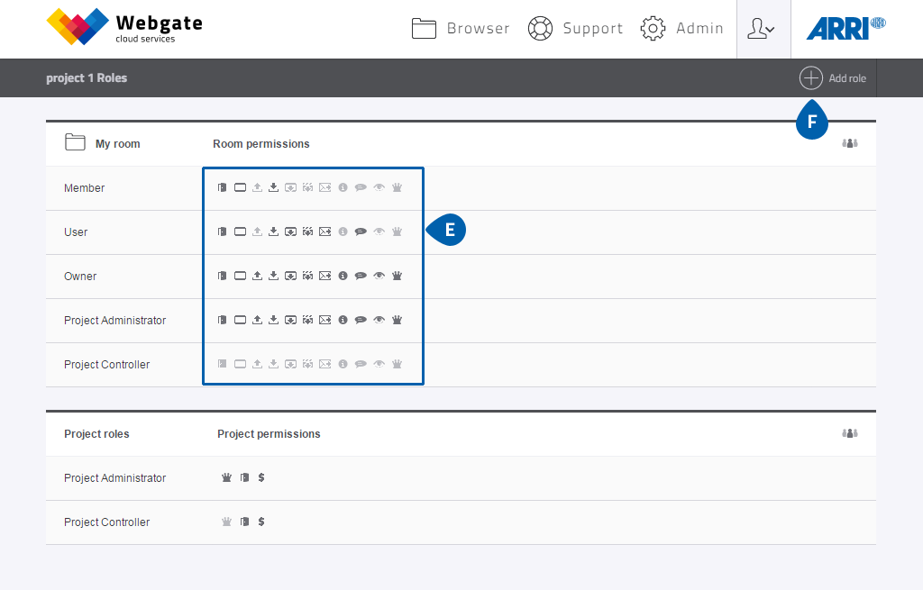The image size is (923, 590).
Task: Click the screen icon in the Owner row
Action: click(x=240, y=276)
